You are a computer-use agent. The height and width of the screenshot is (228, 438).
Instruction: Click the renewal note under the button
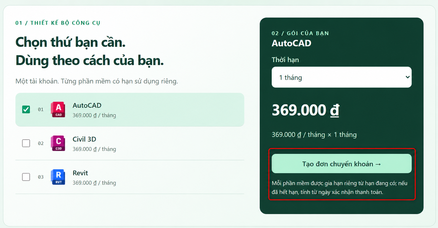pyautogui.click(x=340, y=188)
